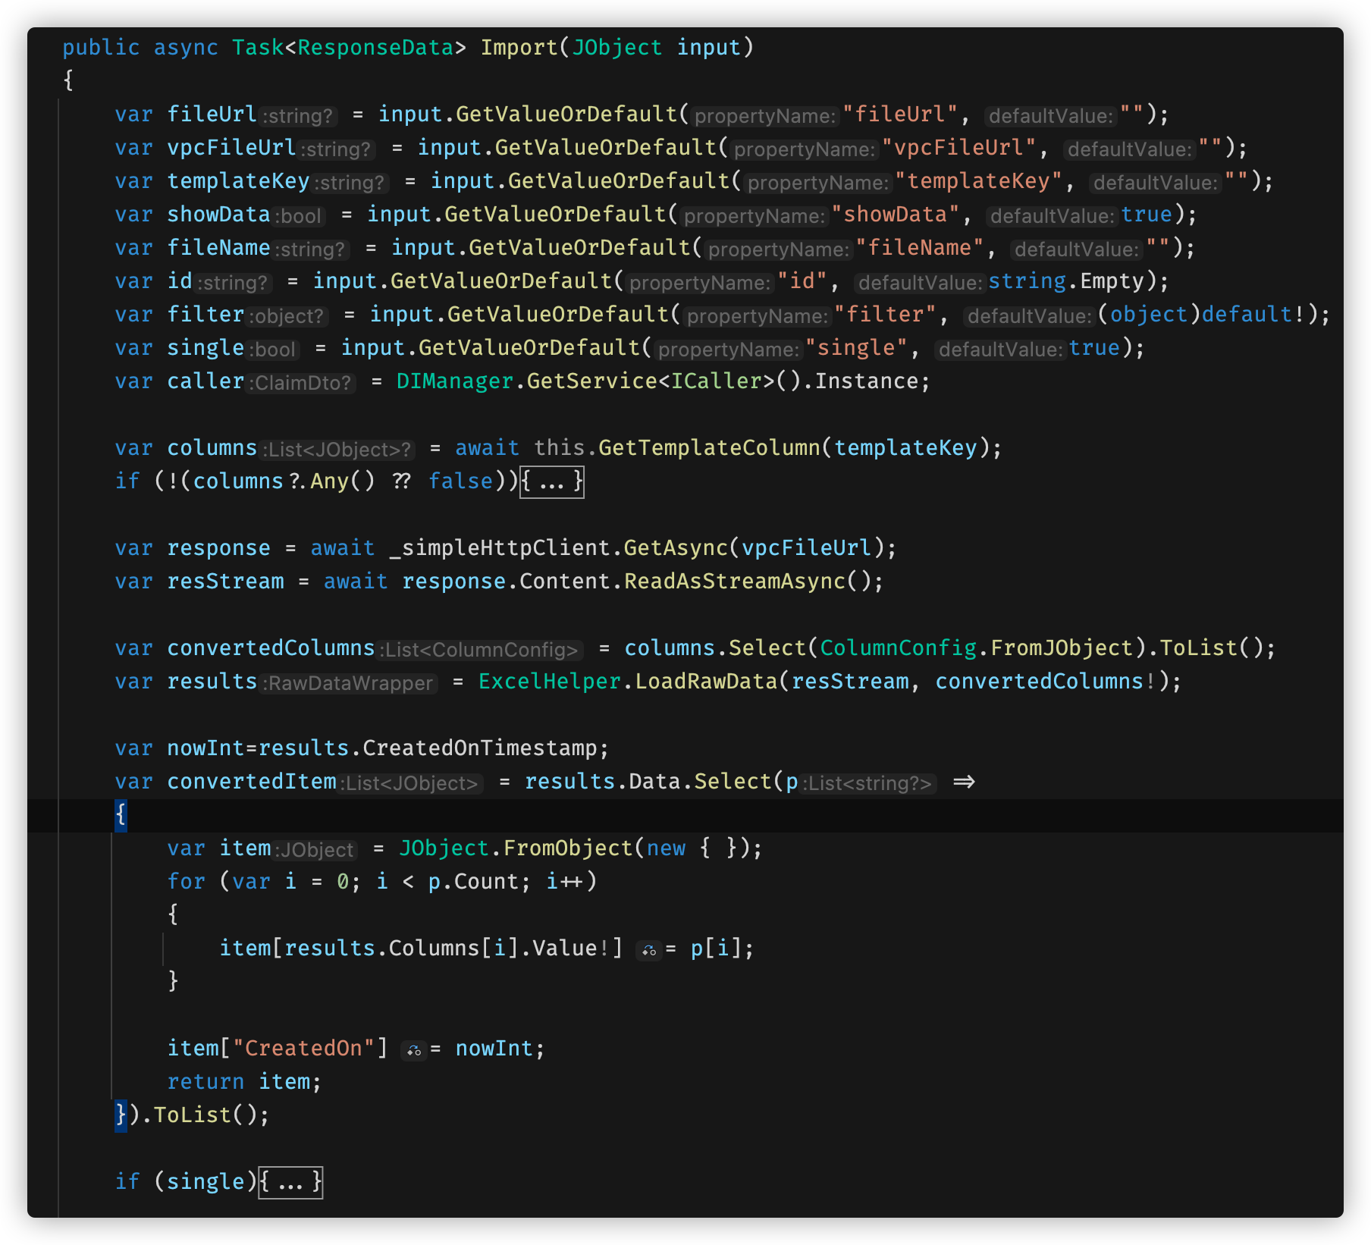This screenshot has height=1245, width=1371.
Task: Click the JObject parameter type in signature
Action: pos(617,47)
